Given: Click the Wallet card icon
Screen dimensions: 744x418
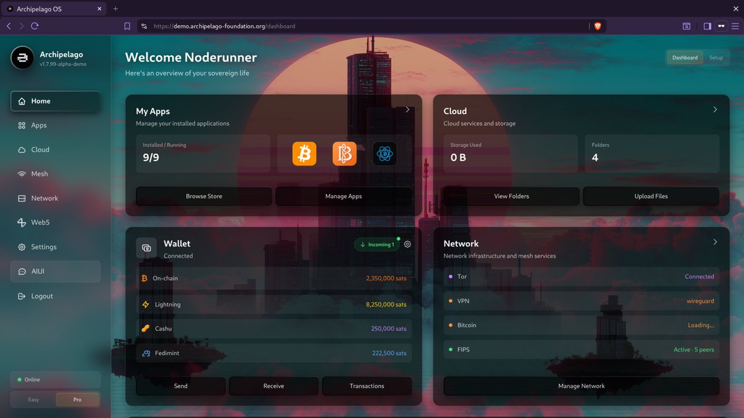Looking at the screenshot, I should click(146, 248).
